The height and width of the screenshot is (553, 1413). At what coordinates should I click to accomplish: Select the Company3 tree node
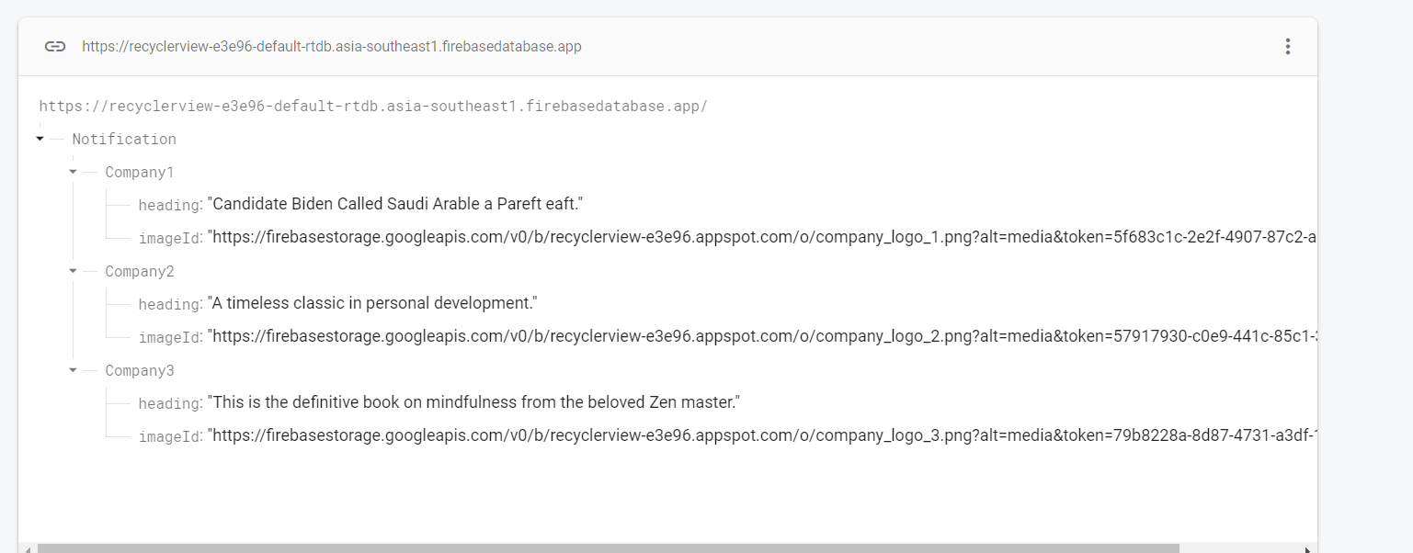tap(139, 371)
